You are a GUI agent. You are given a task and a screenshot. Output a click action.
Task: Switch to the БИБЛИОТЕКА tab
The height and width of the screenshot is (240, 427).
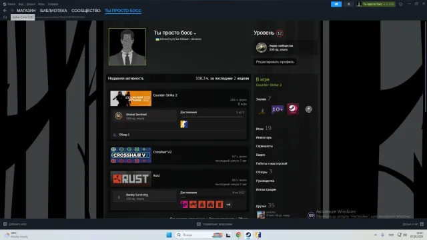[53, 11]
